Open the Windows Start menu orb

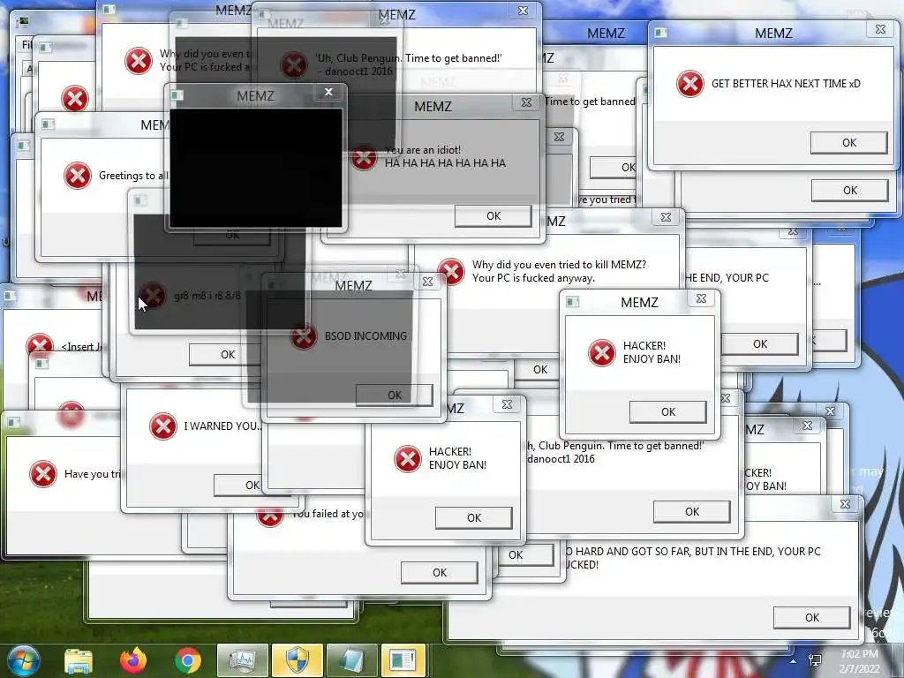(x=24, y=660)
